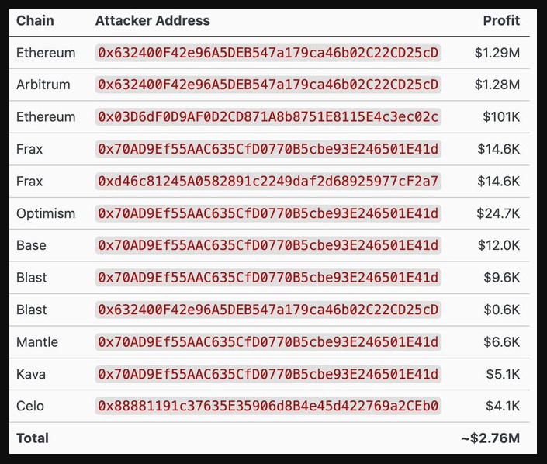This screenshot has width=547, height=464.
Task: Click the Total row label
Action: pos(33,438)
